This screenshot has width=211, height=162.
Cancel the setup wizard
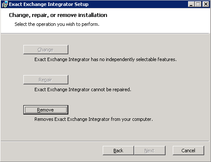tap(188, 151)
